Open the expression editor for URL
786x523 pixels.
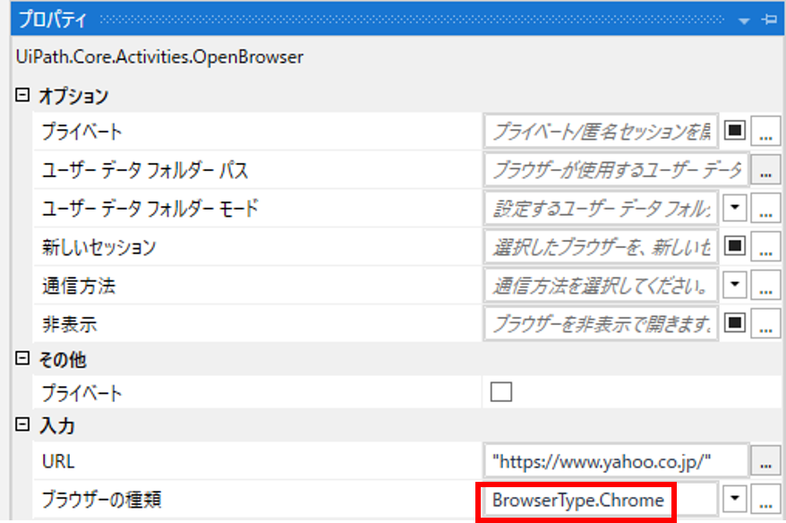[x=765, y=460]
